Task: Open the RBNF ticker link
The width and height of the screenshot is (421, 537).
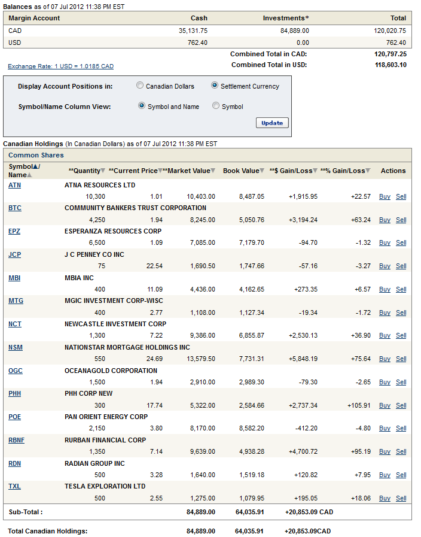Action: tap(17, 441)
